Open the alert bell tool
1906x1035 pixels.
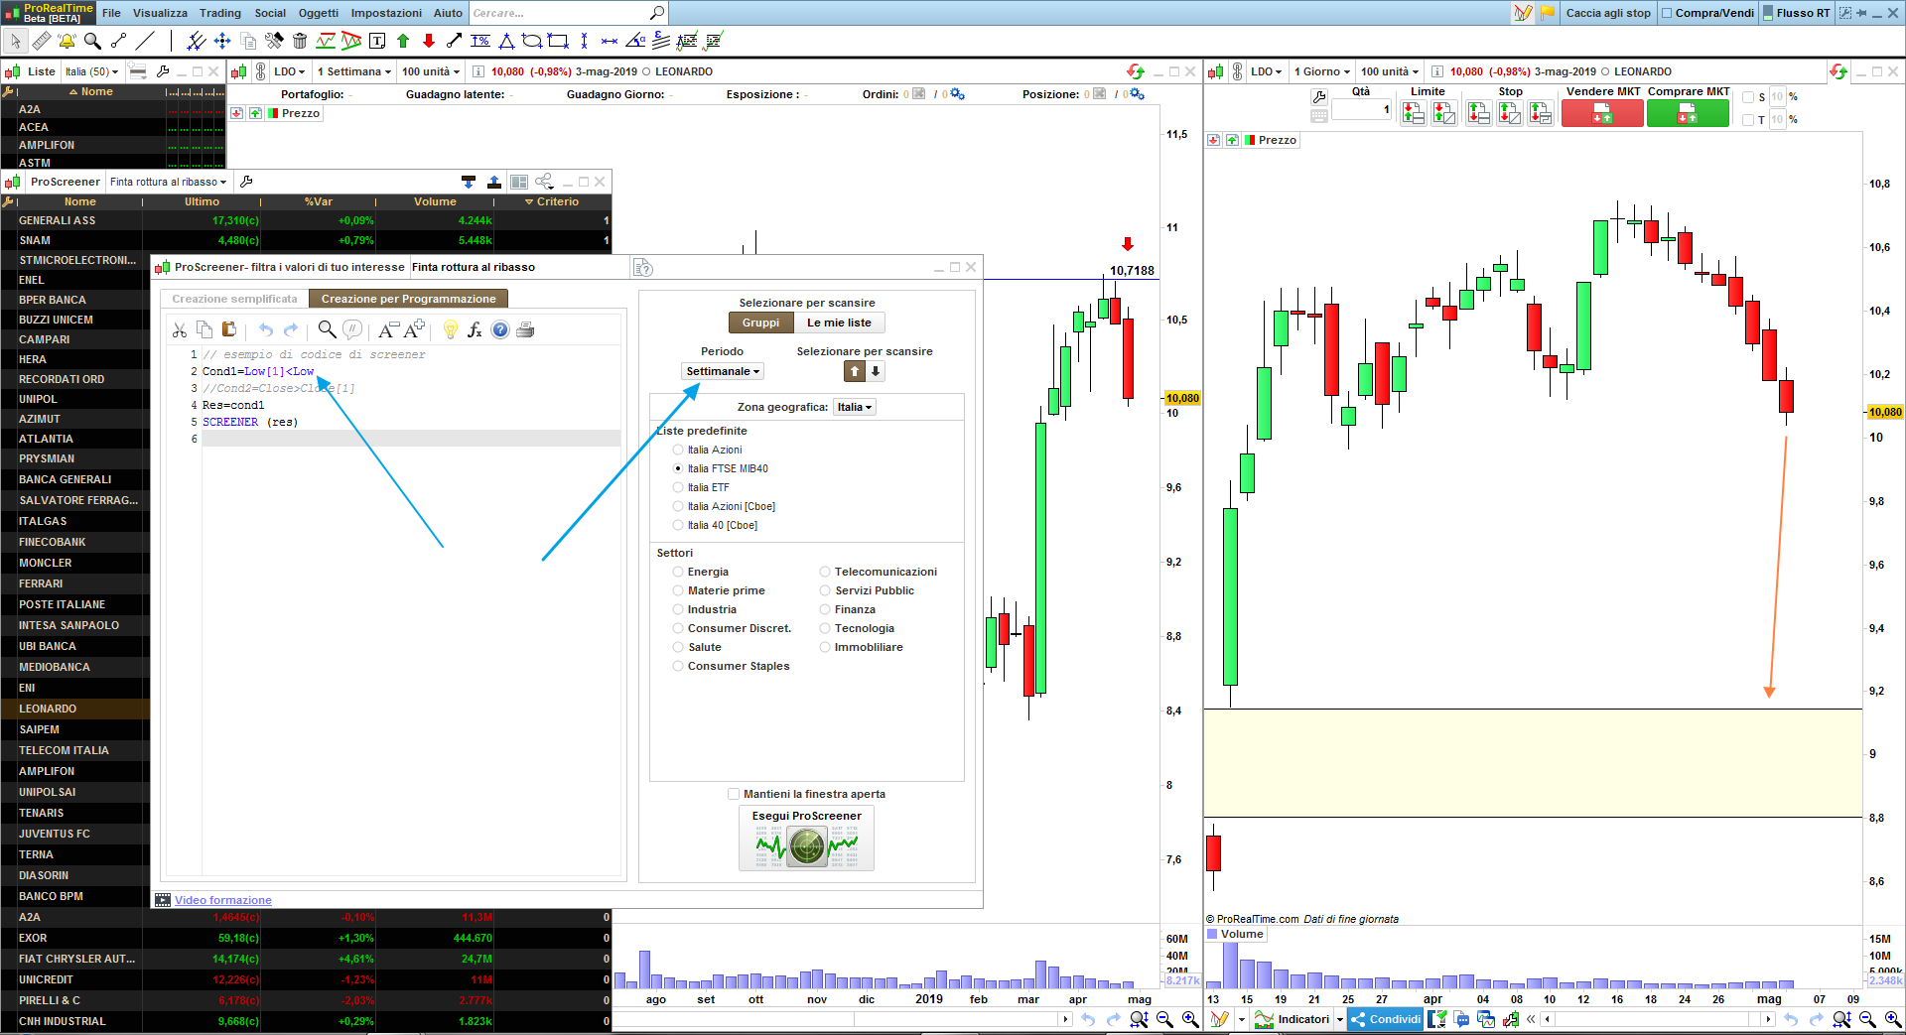click(67, 41)
